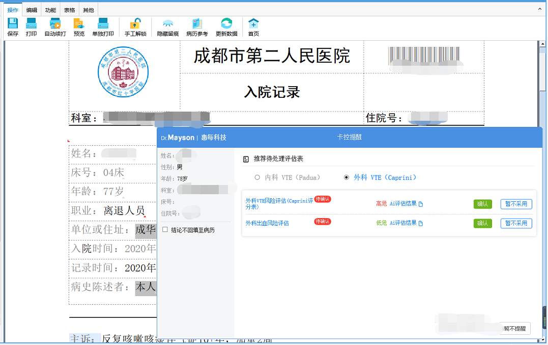The height and width of the screenshot is (345, 548).
Task: Click the 低危 risk label
Action: [x=381, y=223]
